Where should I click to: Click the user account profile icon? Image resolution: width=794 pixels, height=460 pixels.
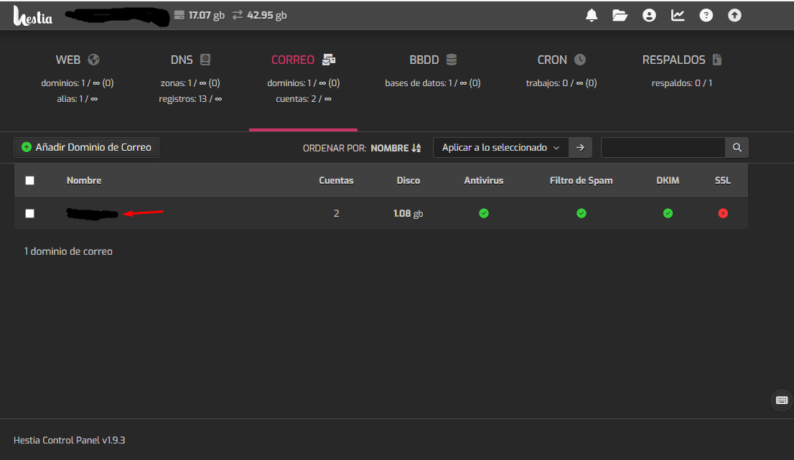[649, 15]
